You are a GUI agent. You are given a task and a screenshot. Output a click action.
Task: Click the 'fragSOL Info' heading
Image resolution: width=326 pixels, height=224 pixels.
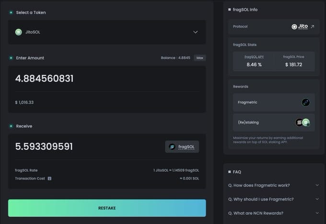point(245,10)
